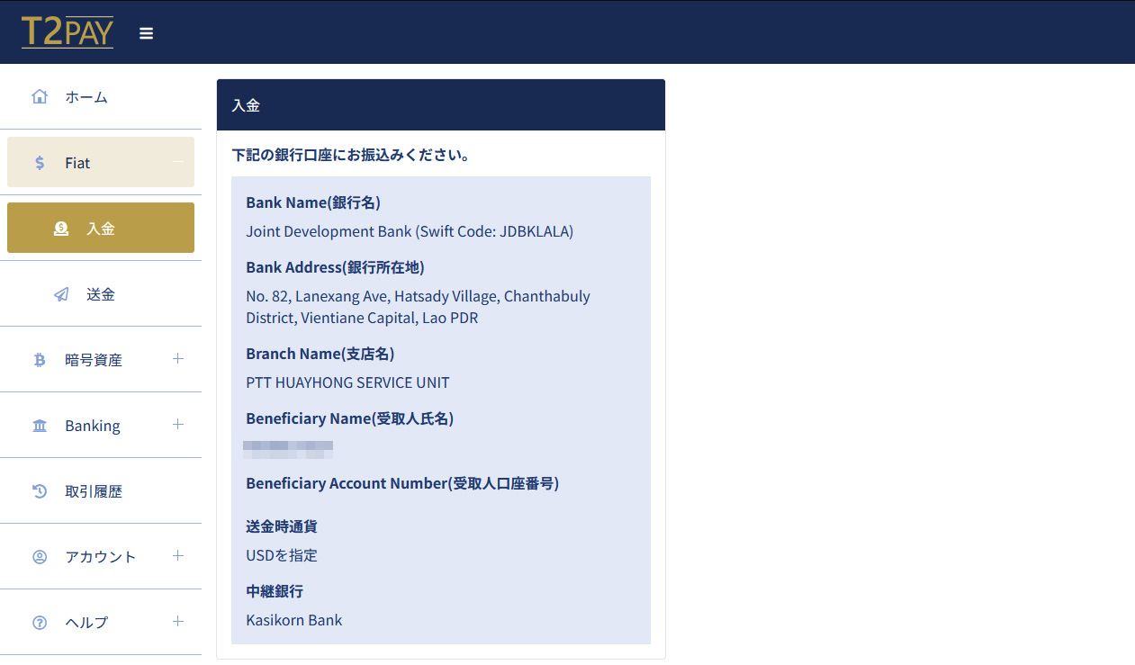The width and height of the screenshot is (1135, 665).
Task: Click Joint Development Bank swift code line
Action: point(410,231)
